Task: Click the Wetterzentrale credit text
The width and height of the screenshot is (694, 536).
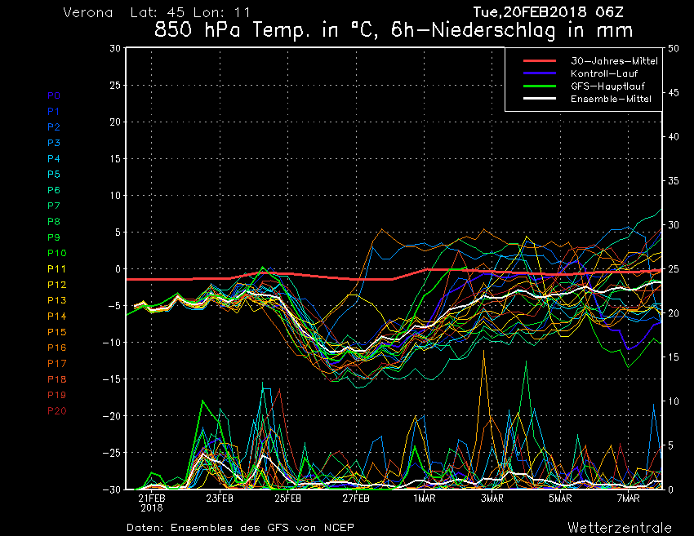Action: pos(620,528)
